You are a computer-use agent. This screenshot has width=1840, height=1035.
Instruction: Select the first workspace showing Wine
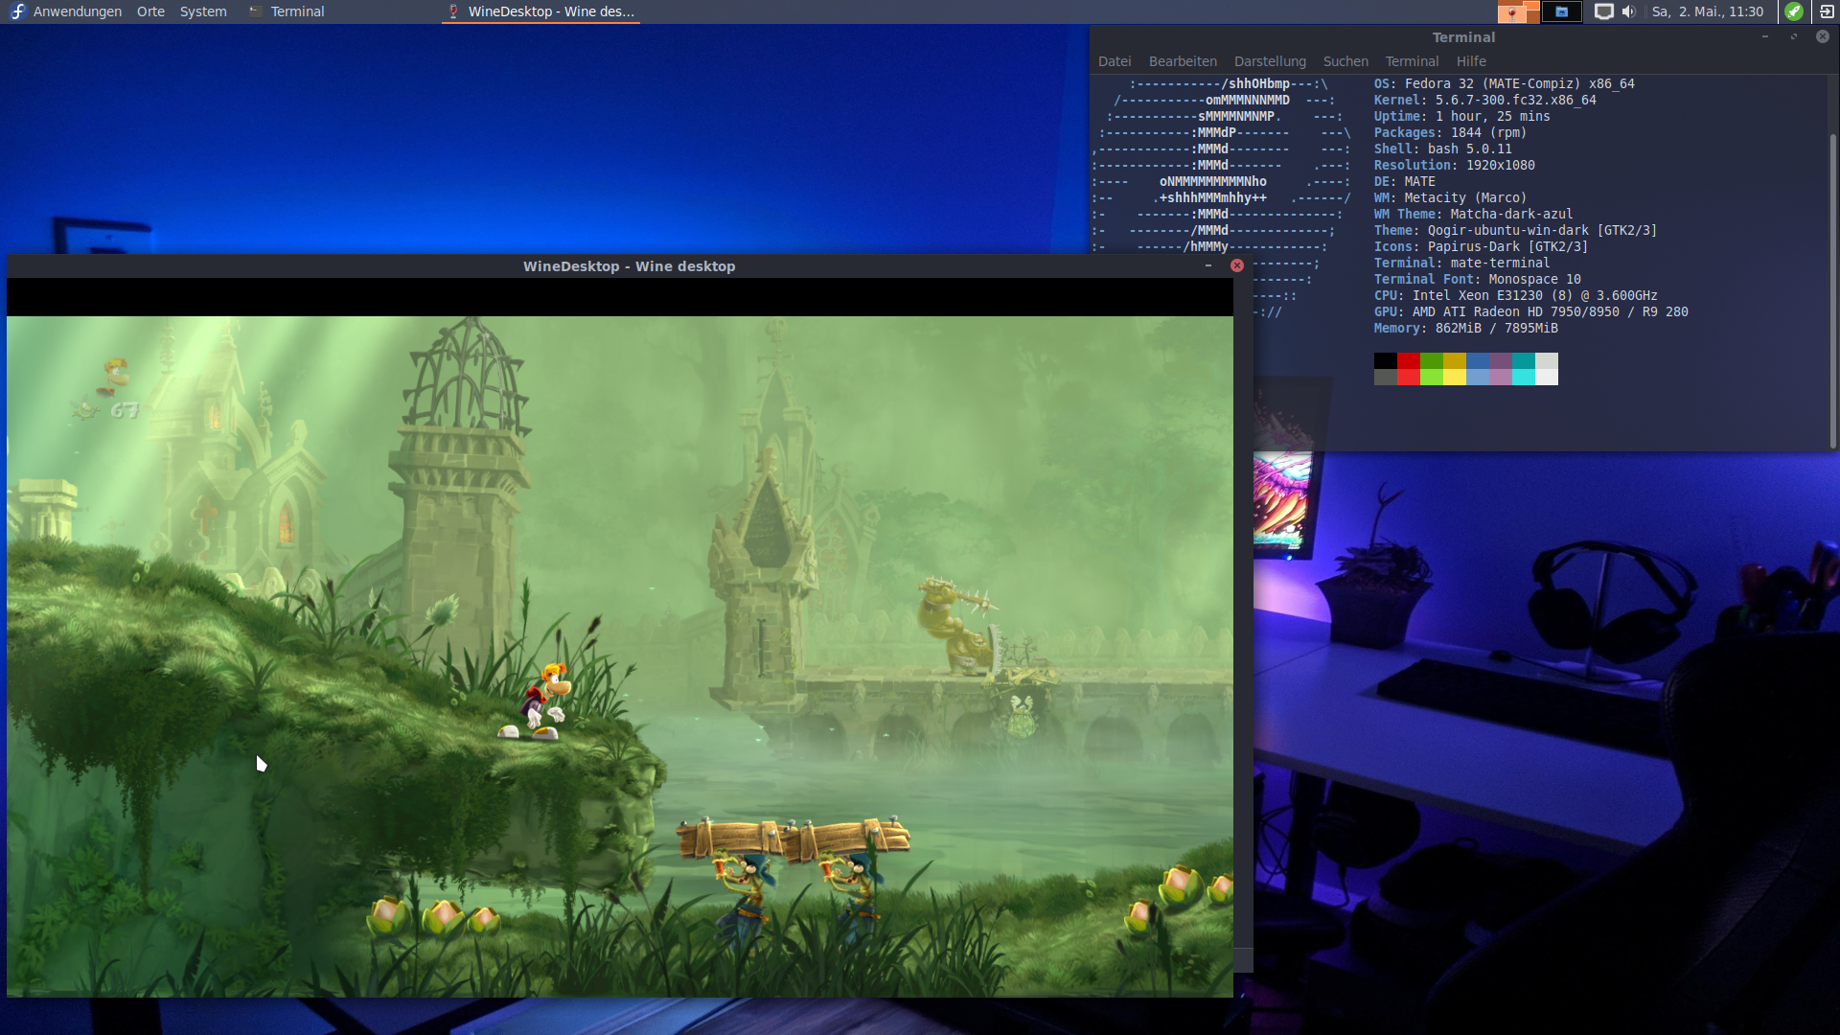pos(1519,11)
